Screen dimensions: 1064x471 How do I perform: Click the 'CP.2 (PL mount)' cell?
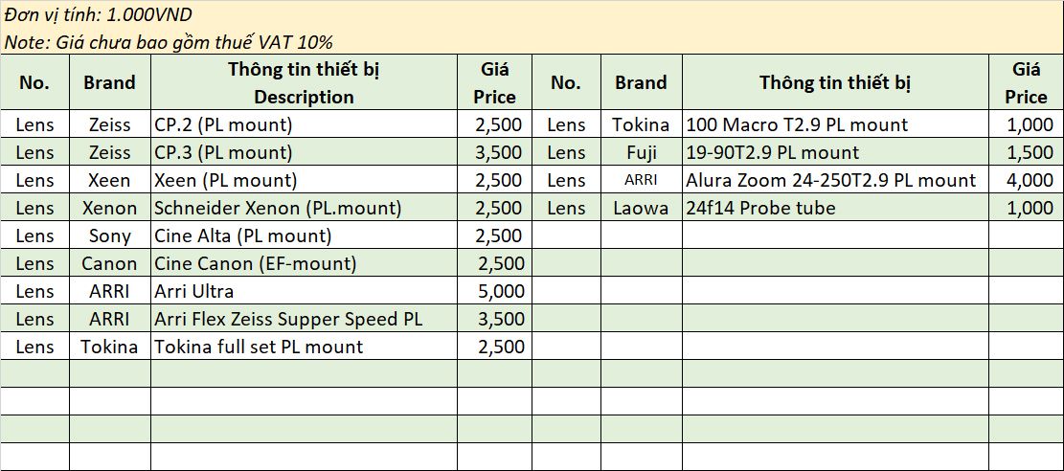304,124
